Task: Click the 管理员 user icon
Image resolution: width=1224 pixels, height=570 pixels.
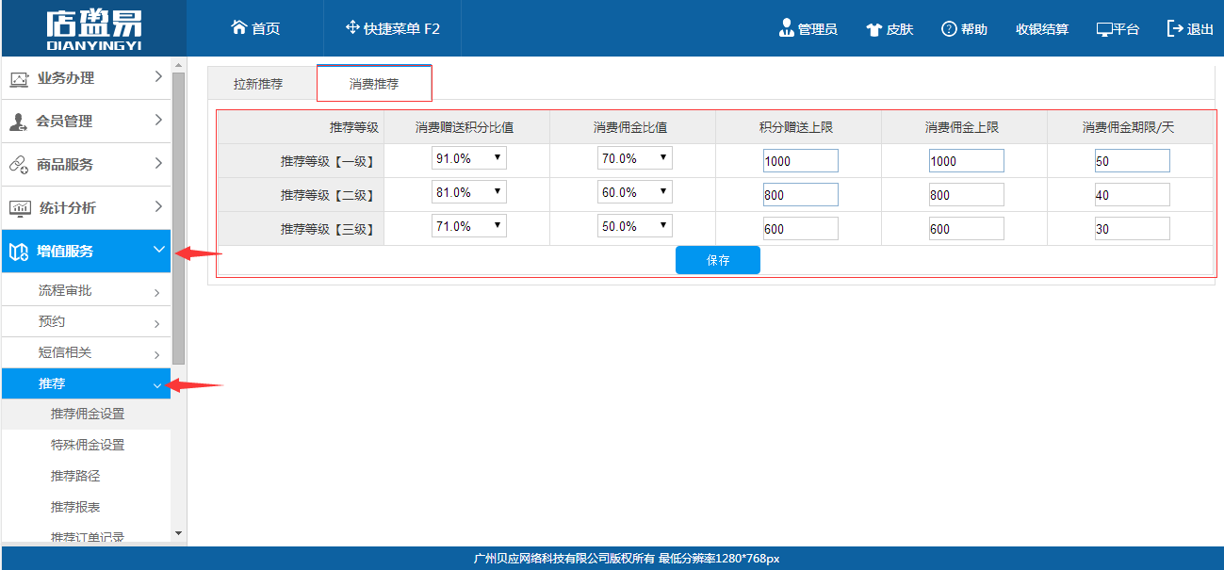Action: tap(787, 28)
